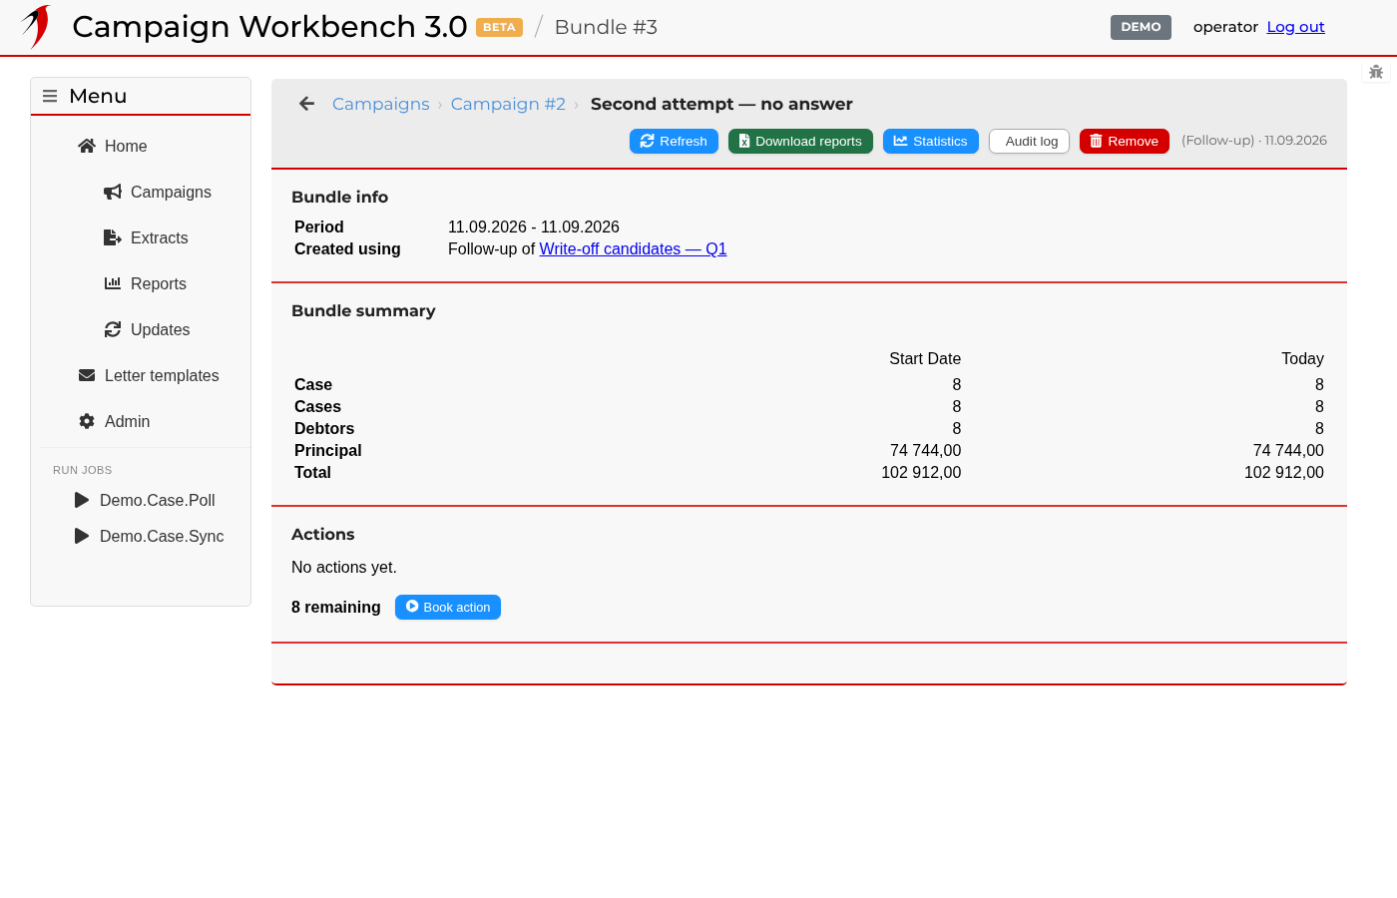Click the Refresh button

click(674, 141)
